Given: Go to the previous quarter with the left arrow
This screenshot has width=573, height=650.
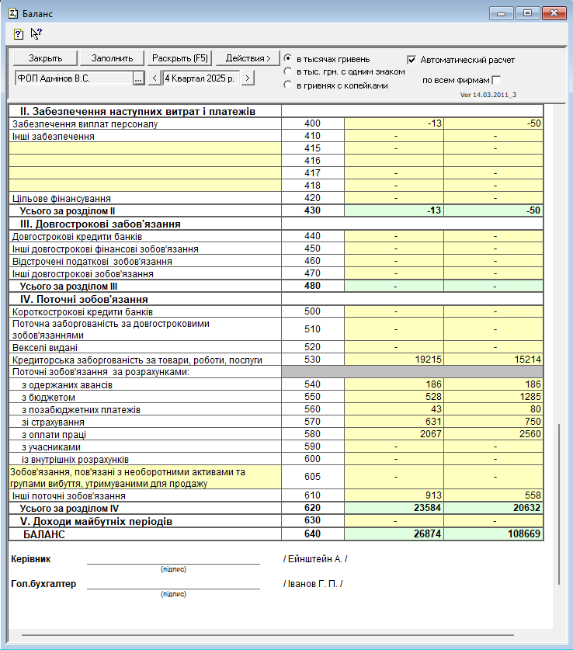Looking at the screenshot, I should (155, 78).
